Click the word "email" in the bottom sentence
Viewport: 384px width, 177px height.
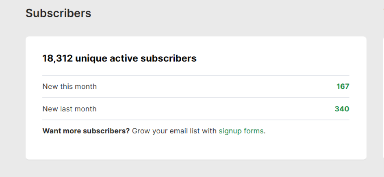click(x=179, y=131)
